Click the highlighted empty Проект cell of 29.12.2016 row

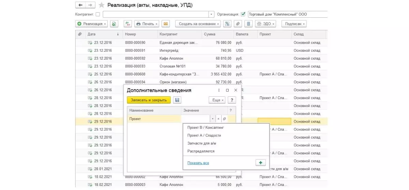pyautogui.click(x=274, y=122)
